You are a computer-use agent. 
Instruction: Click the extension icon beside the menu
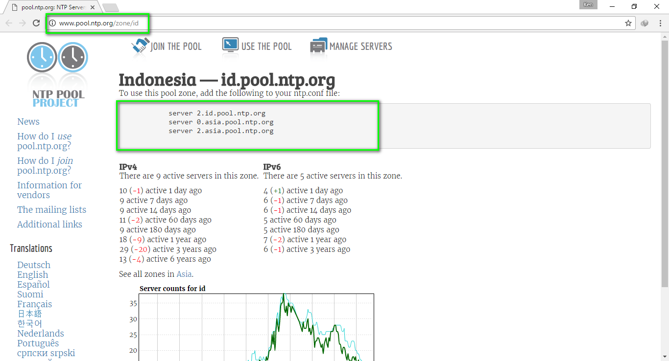pyautogui.click(x=645, y=23)
